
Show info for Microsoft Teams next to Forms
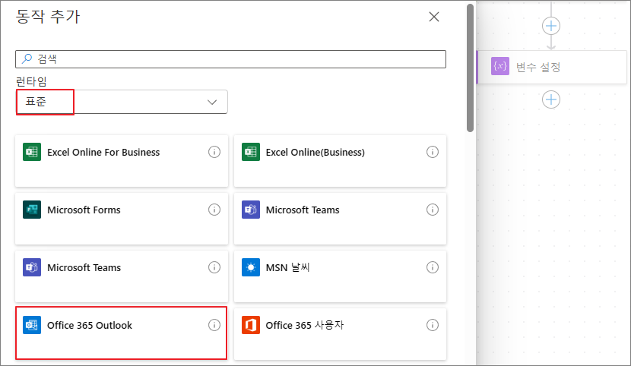(x=433, y=210)
